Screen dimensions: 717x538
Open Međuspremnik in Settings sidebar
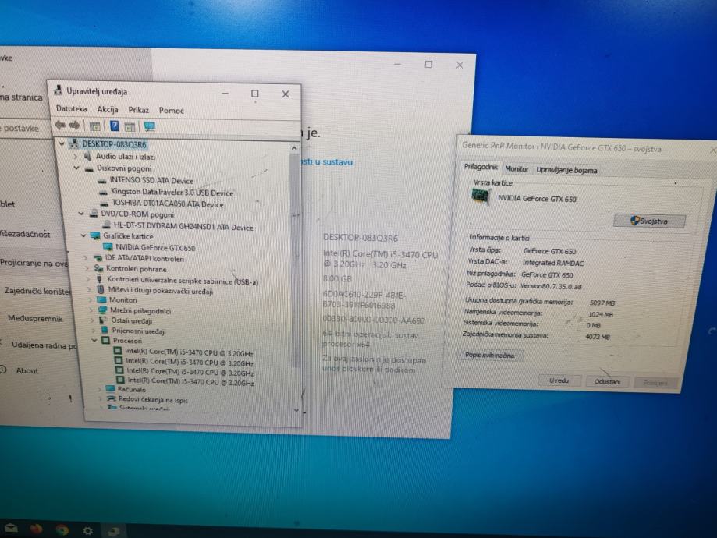pos(35,318)
